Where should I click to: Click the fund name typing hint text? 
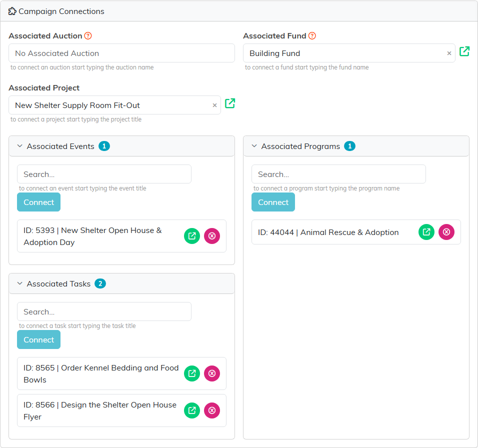[306, 67]
